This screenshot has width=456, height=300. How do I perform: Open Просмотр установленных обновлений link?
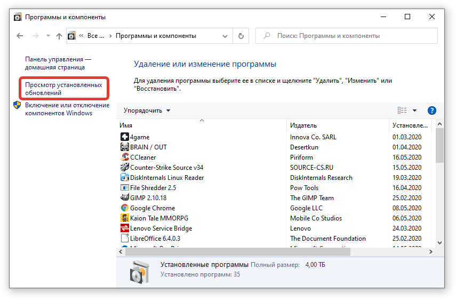click(63, 89)
